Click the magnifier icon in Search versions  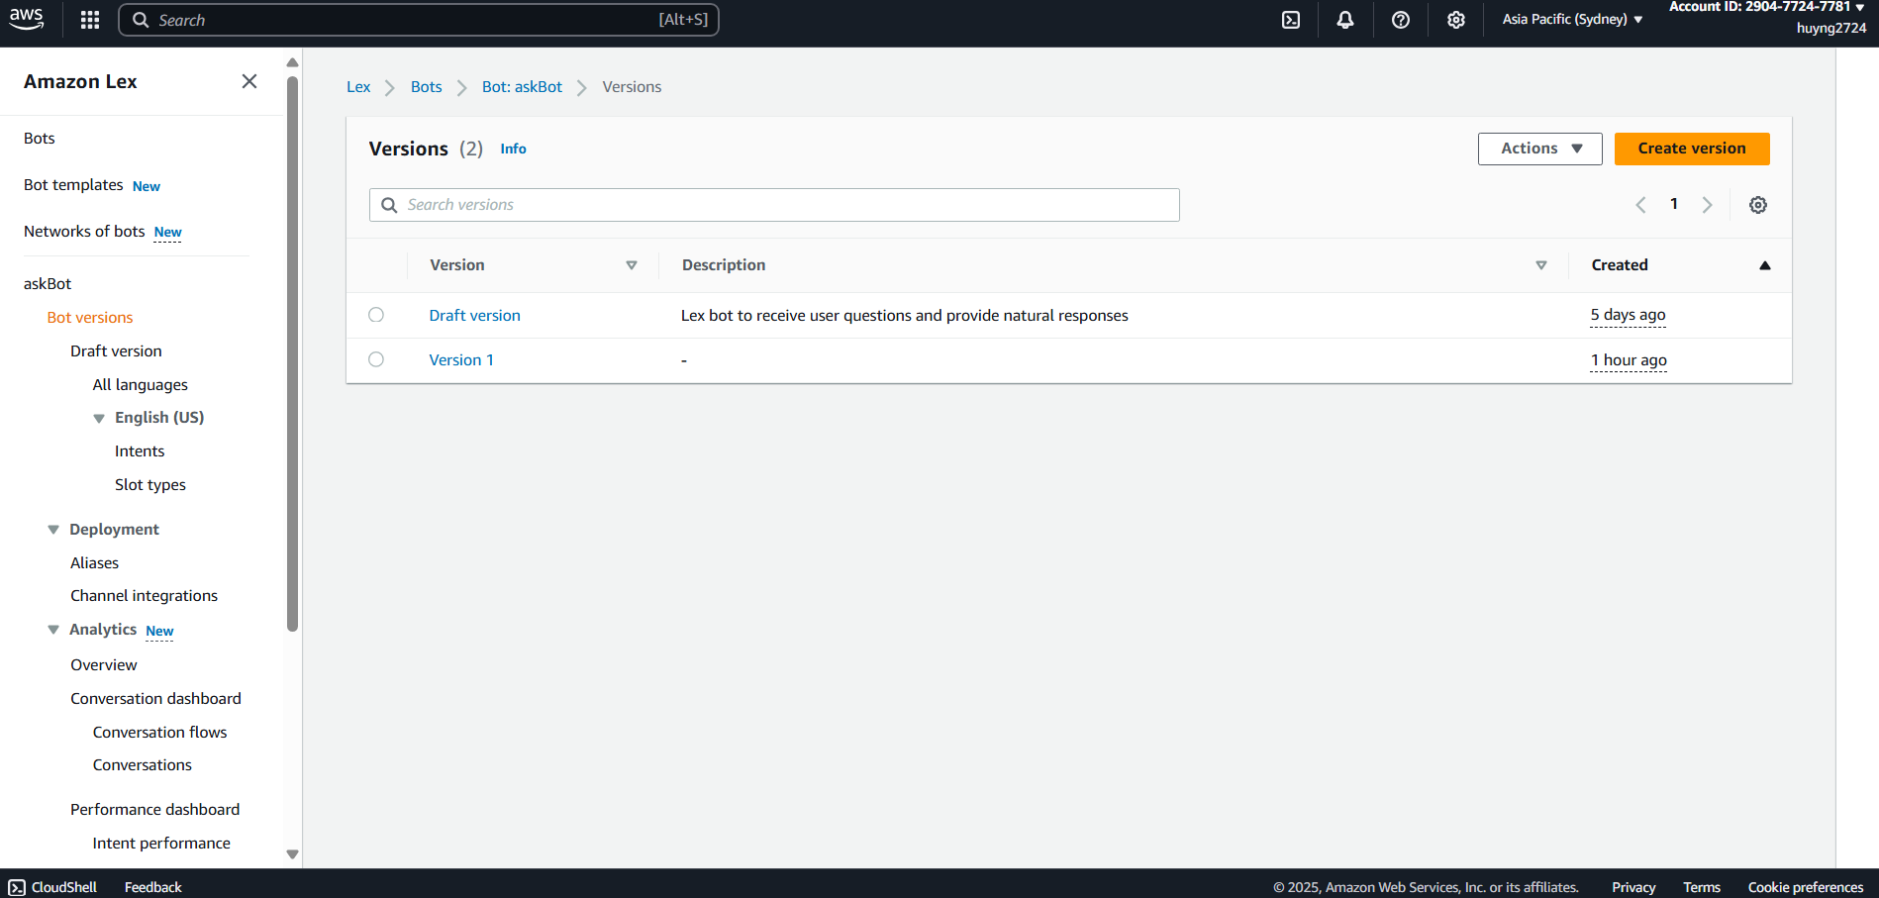click(x=389, y=205)
